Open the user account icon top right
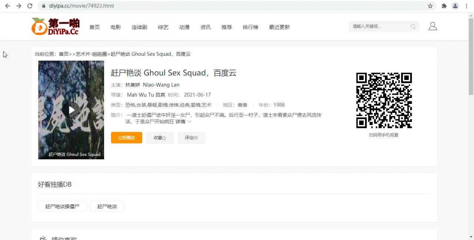This screenshot has height=240, width=474. click(433, 26)
